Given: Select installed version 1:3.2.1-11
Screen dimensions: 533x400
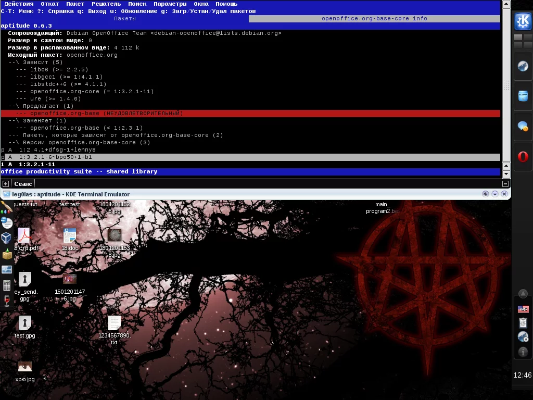Looking at the screenshot, I should coord(28,165).
